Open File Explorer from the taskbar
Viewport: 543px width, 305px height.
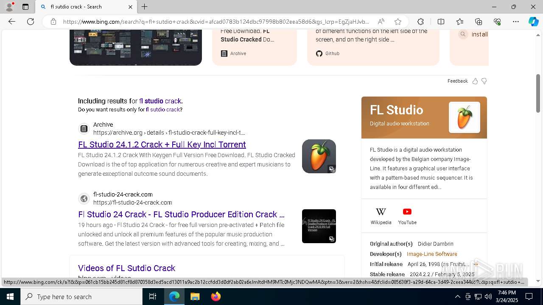195,297
